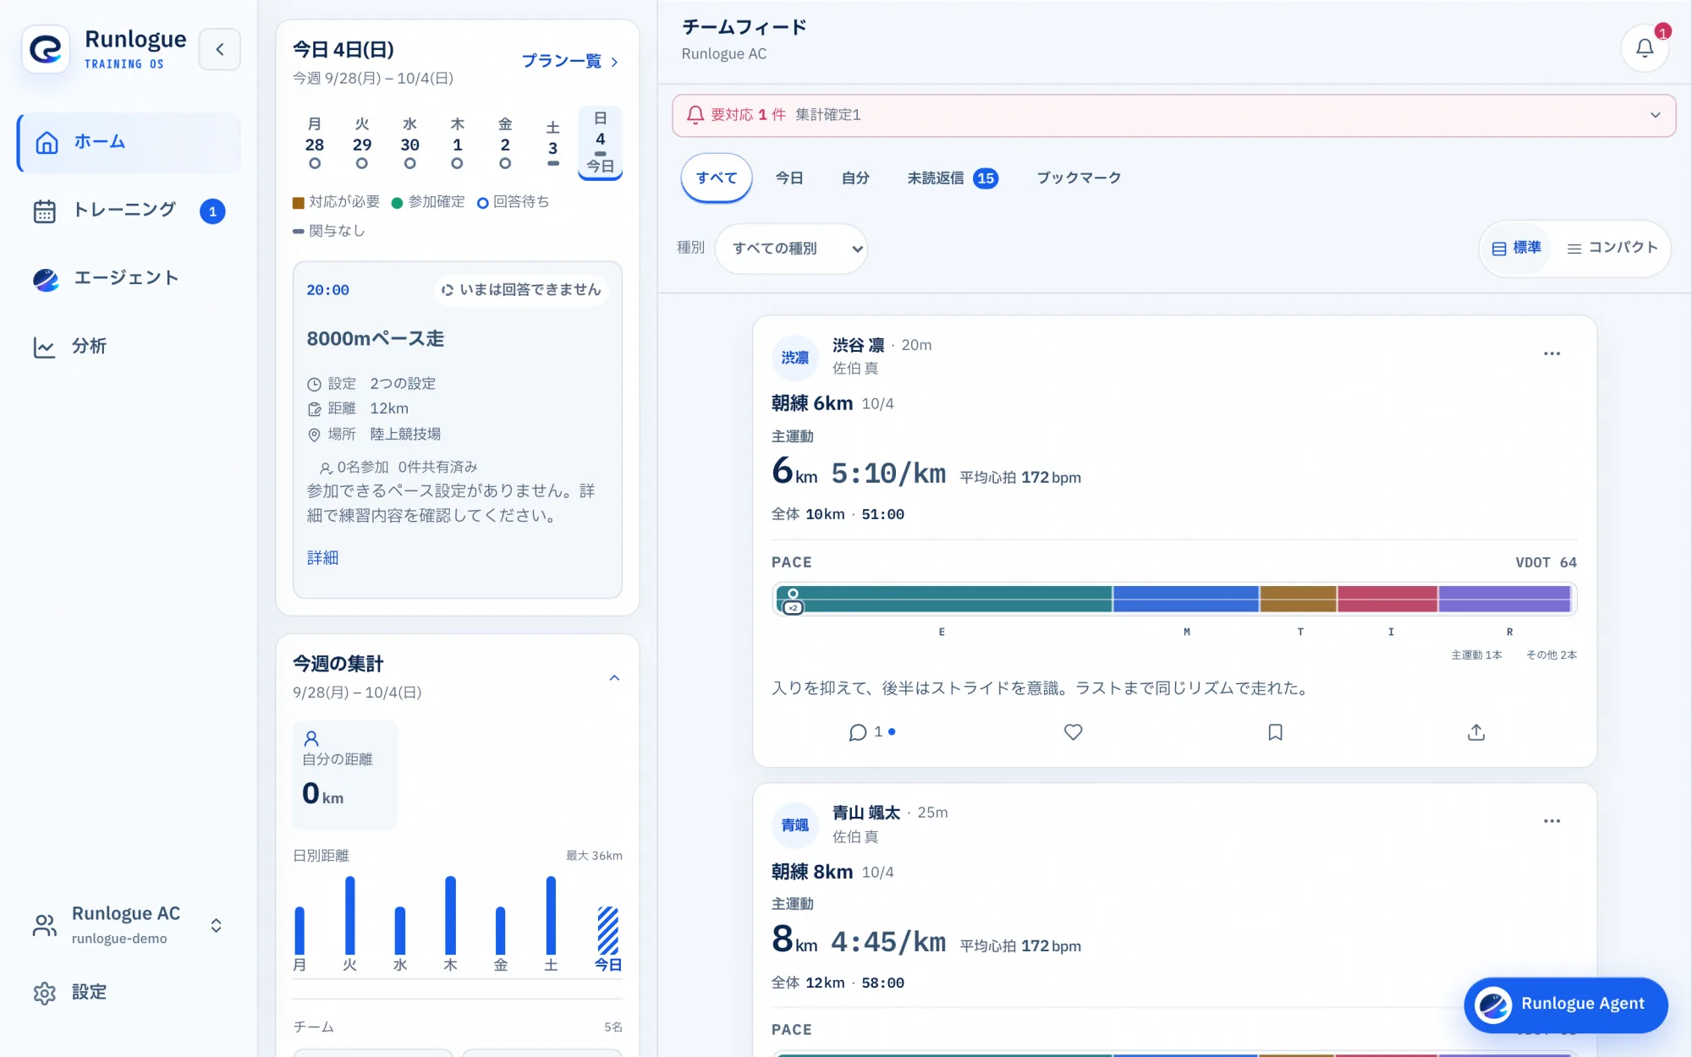Like 渋谷 凛's 朝練 6km post
Viewport: 1692px width, 1057px height.
[x=1073, y=732]
